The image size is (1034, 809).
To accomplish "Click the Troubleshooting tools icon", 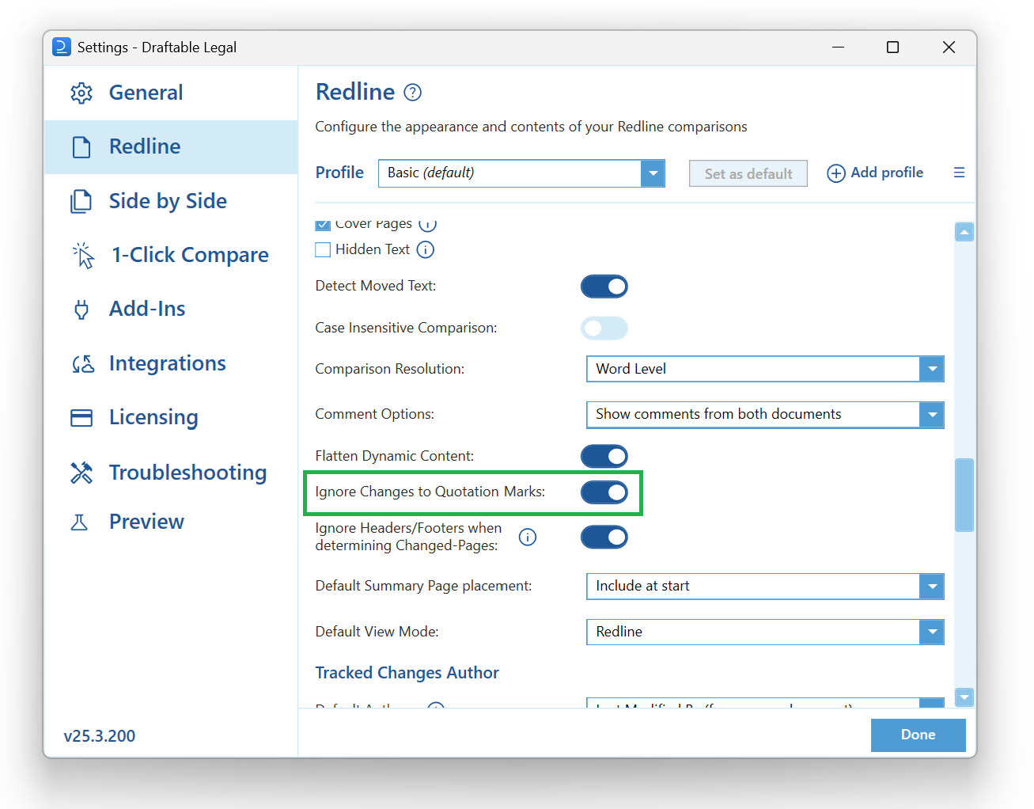I will 81,473.
